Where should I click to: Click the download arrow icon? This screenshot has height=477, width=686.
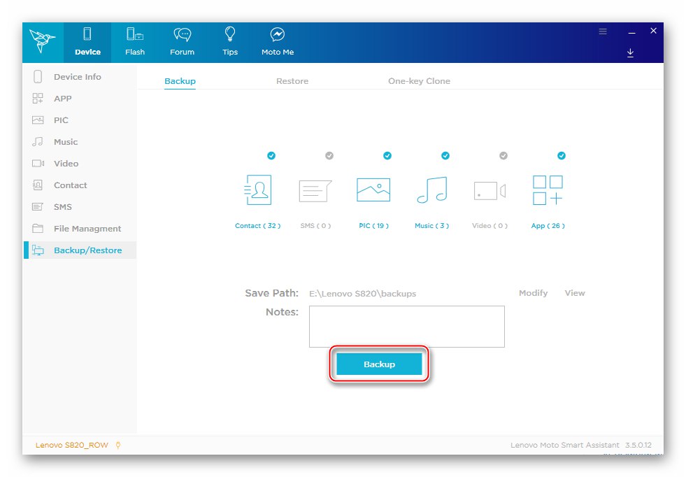point(631,52)
